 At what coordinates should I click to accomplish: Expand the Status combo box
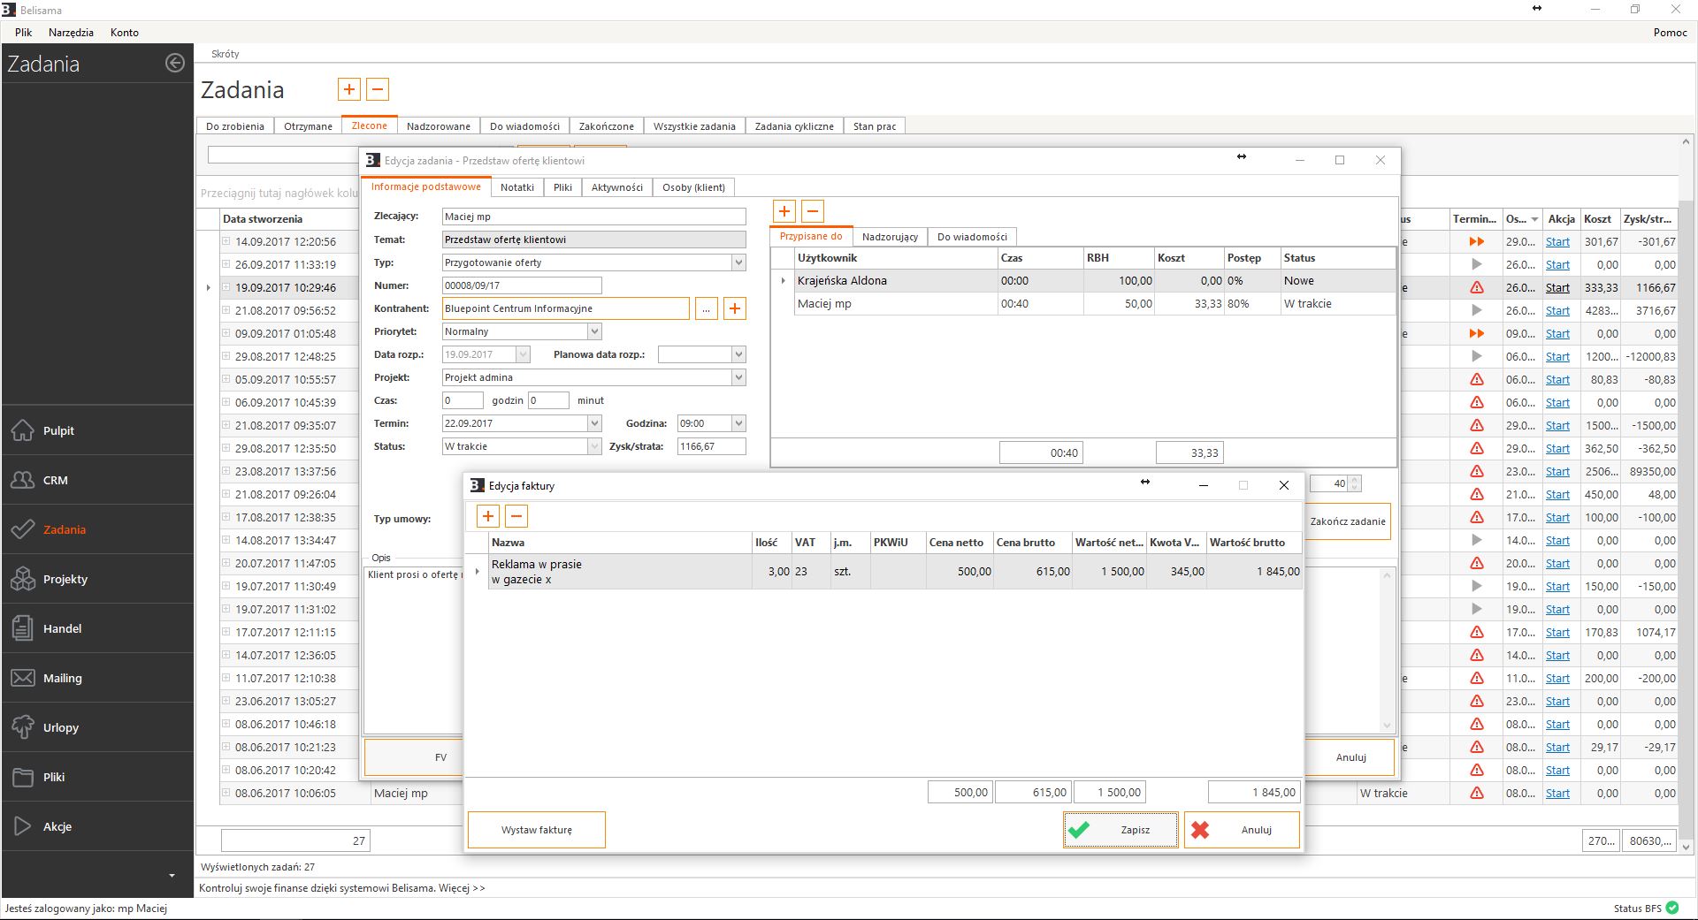tap(594, 446)
